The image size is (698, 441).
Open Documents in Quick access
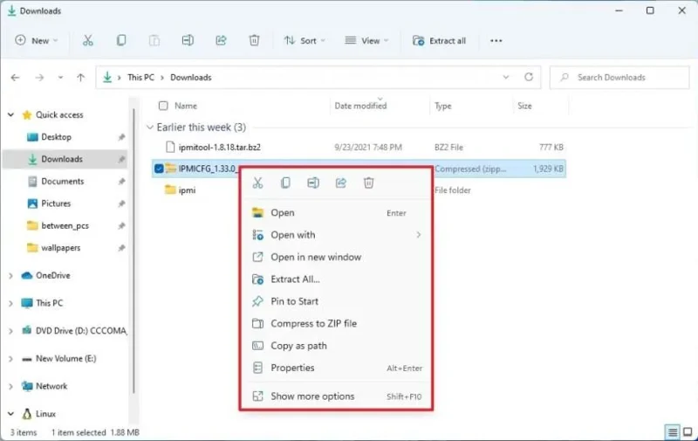(x=62, y=182)
